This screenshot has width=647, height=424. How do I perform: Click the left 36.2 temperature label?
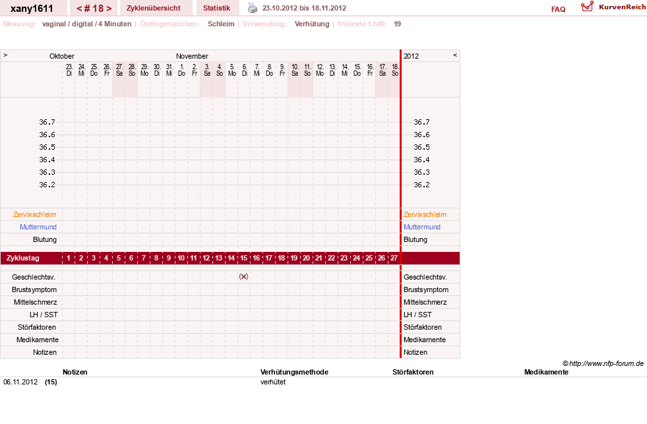click(x=47, y=185)
